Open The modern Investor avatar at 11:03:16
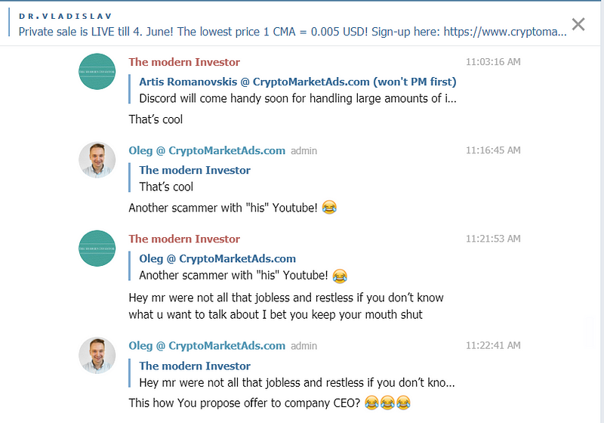The height and width of the screenshot is (423, 604). tap(97, 72)
